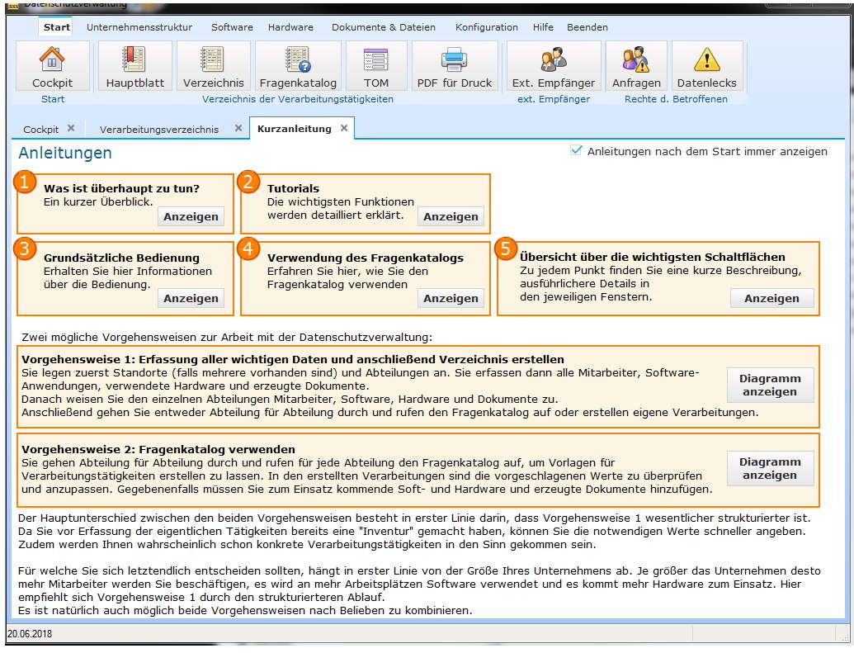Click the 'Verzeichnis der Verarbeitungstätigkeiten' group label
This screenshot has height=653, width=854.
pyautogui.click(x=297, y=99)
